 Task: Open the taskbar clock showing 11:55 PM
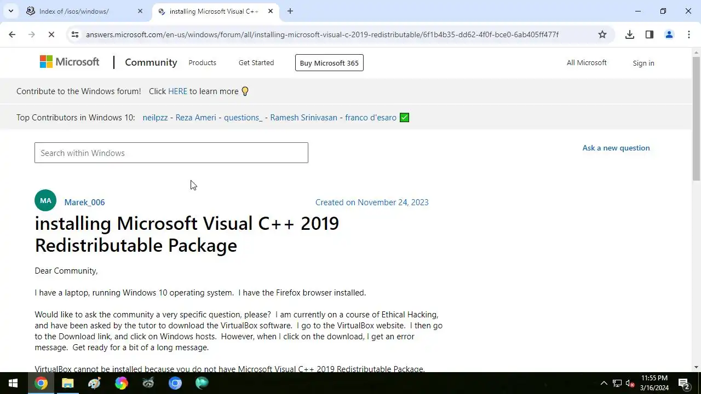[x=654, y=383]
